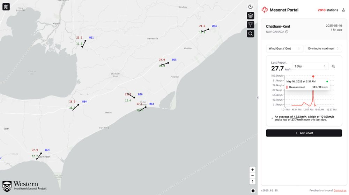The width and height of the screenshot is (349, 195).
Task: Click the Chatham-Kent station title
Action: coord(278,26)
